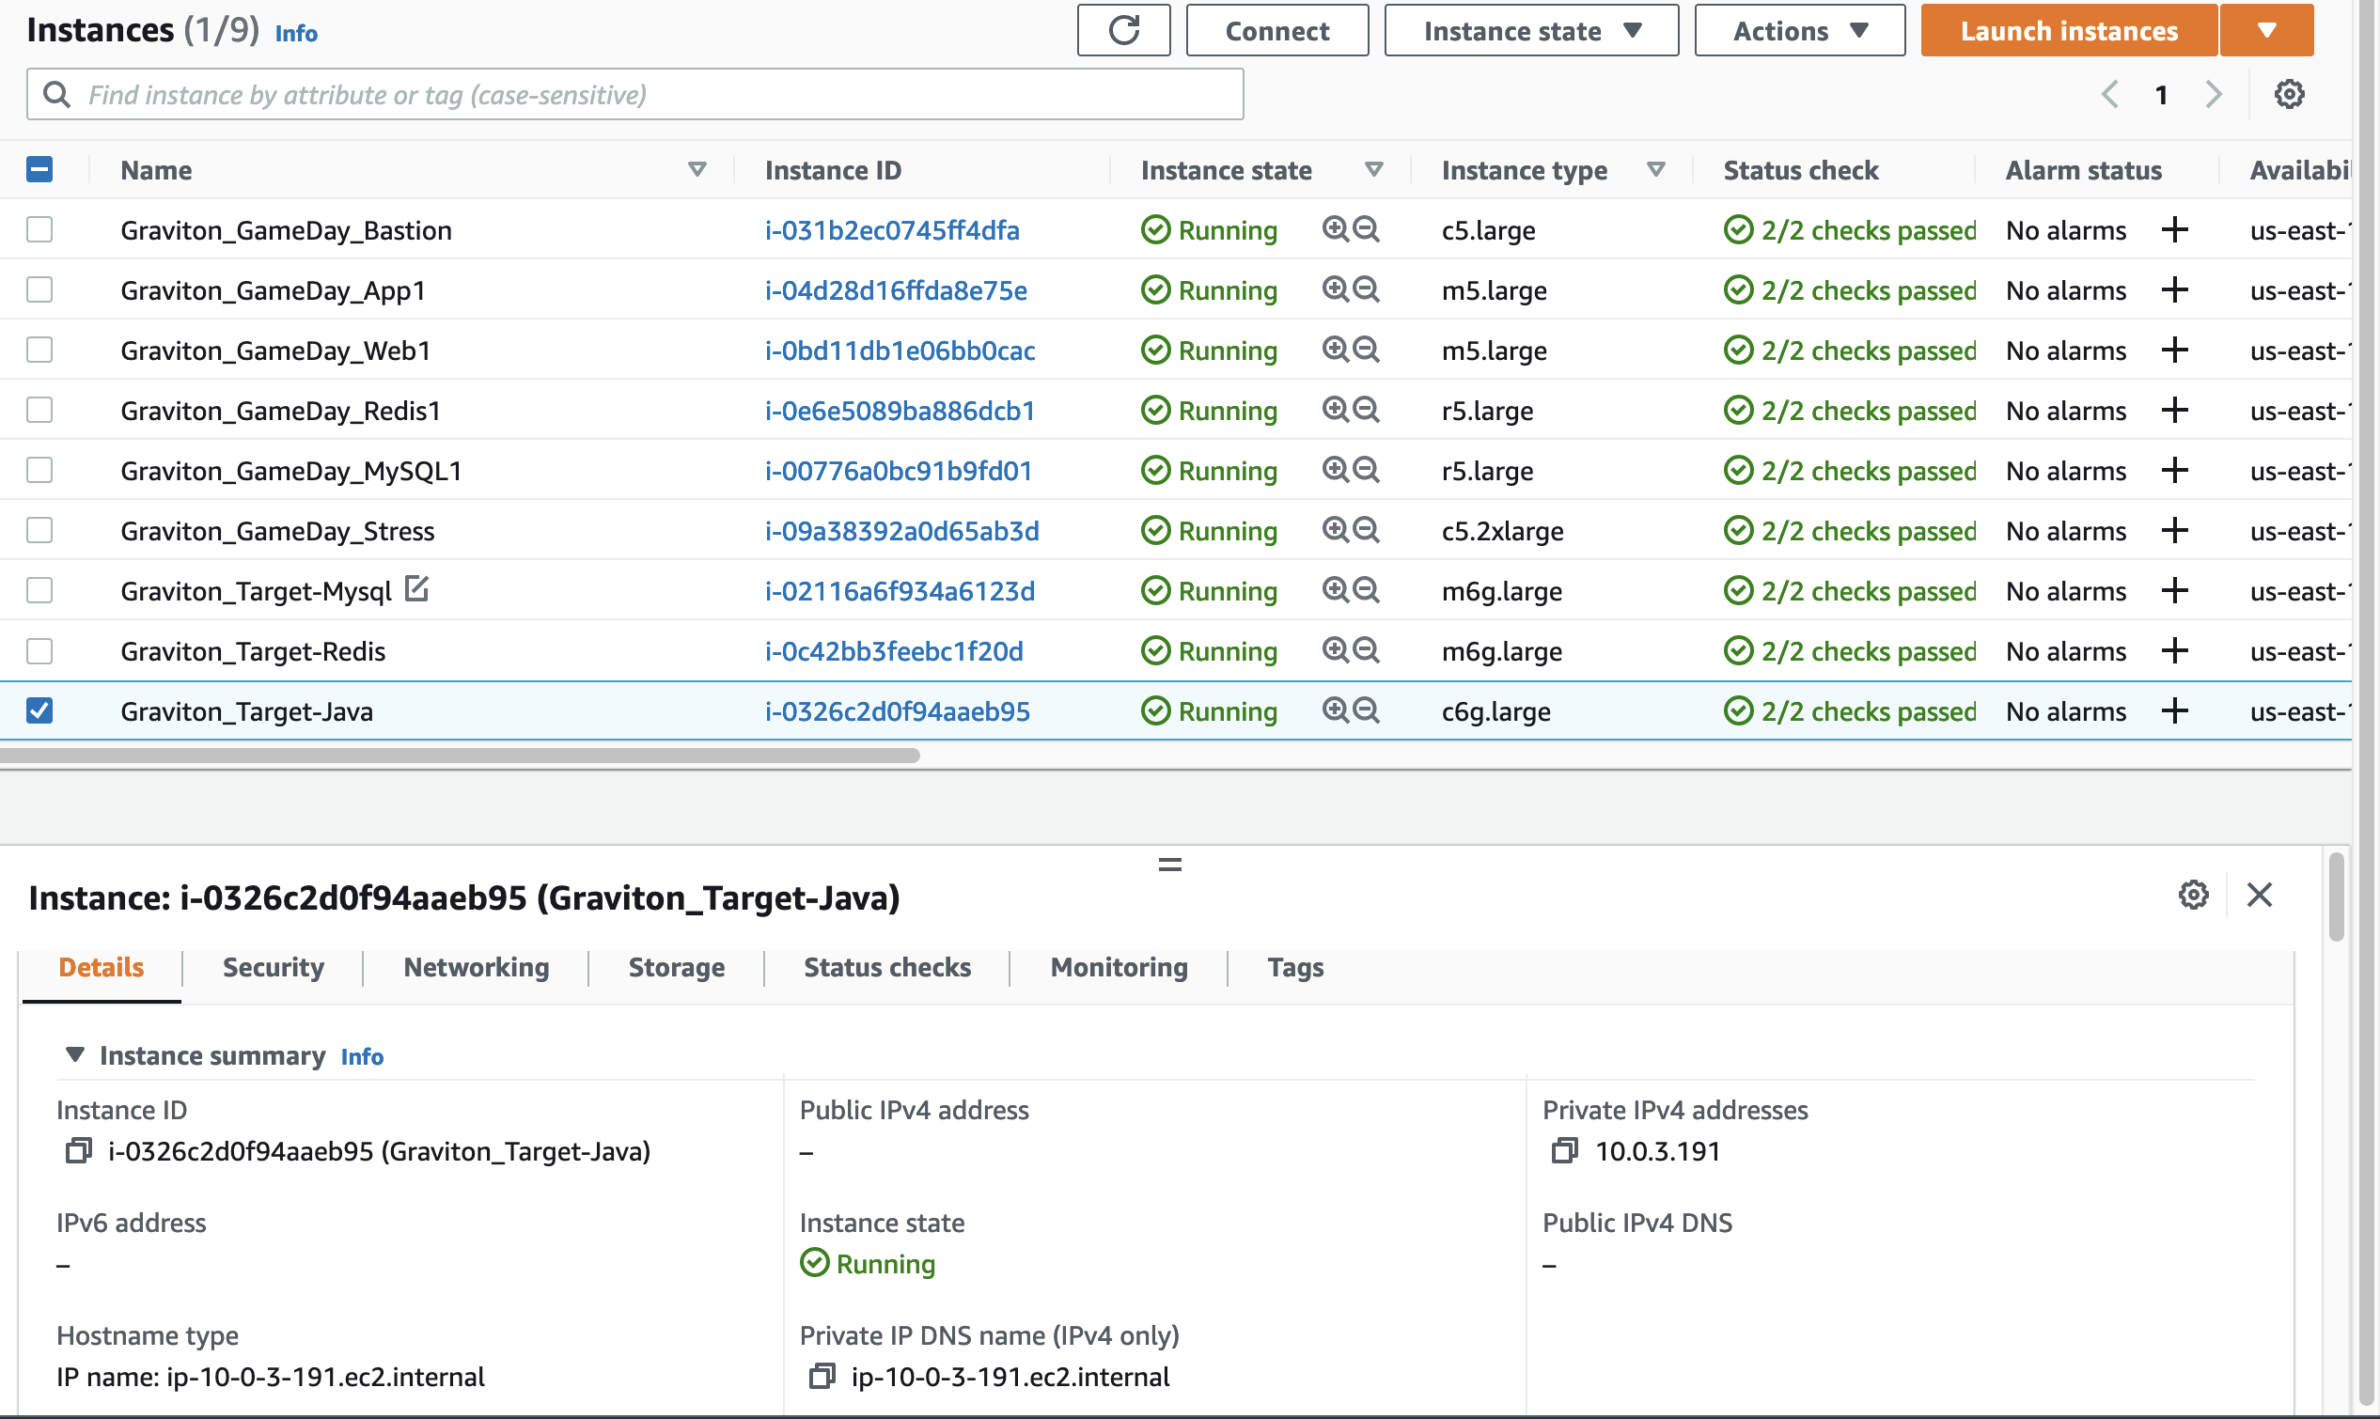Copy the private IPv4 address 10.0.3.191
Screen dimensions: 2380x1419
pyautogui.click(x=1564, y=1150)
